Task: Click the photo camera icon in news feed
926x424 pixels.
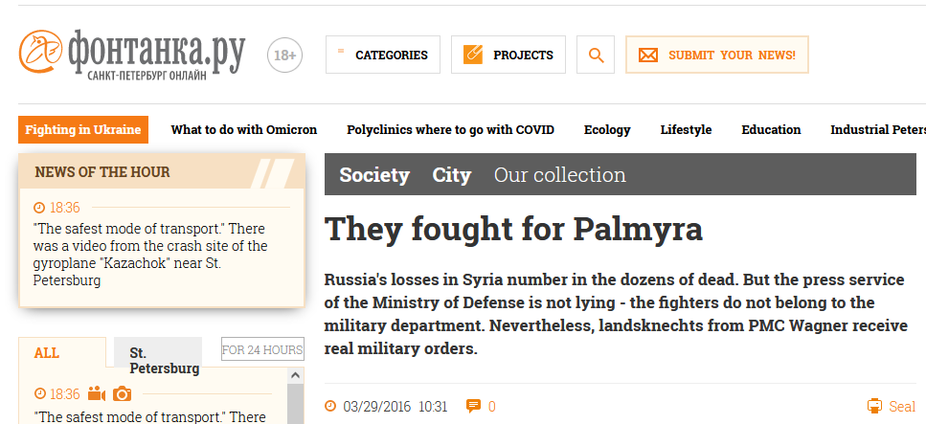Action: coord(122,394)
